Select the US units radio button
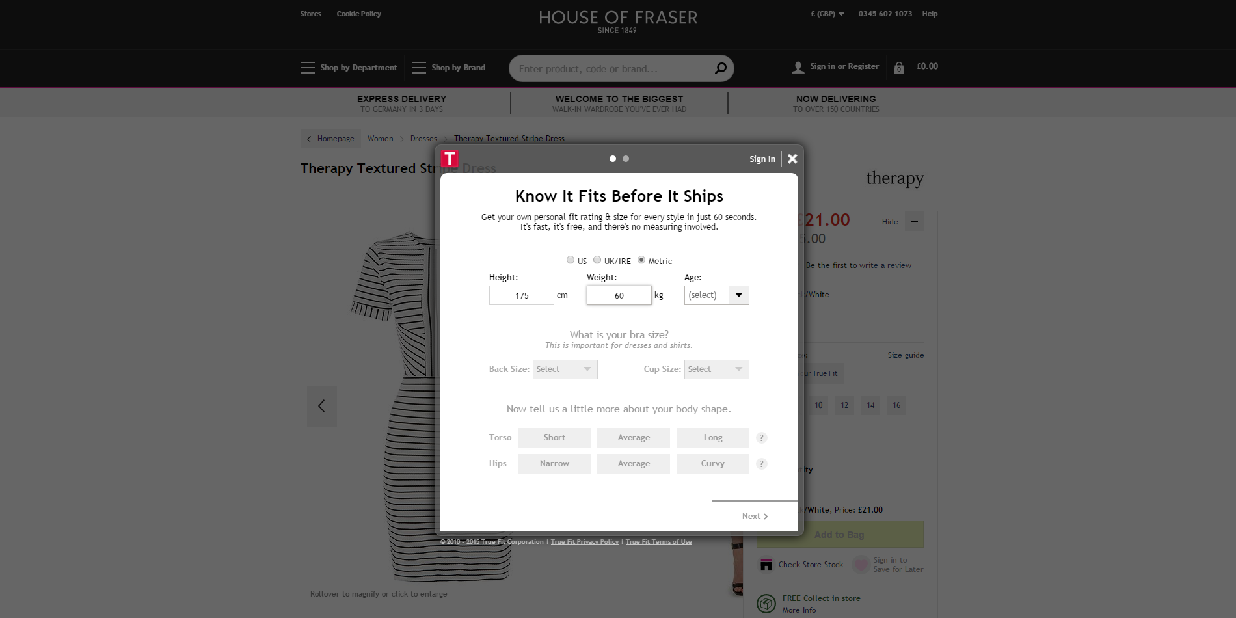This screenshot has width=1236, height=618. pos(571,260)
